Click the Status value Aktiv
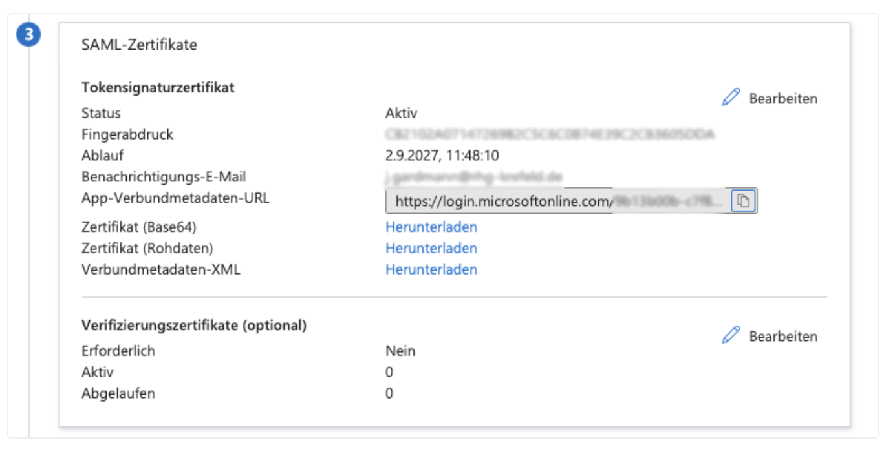The height and width of the screenshot is (456, 895). [401, 114]
